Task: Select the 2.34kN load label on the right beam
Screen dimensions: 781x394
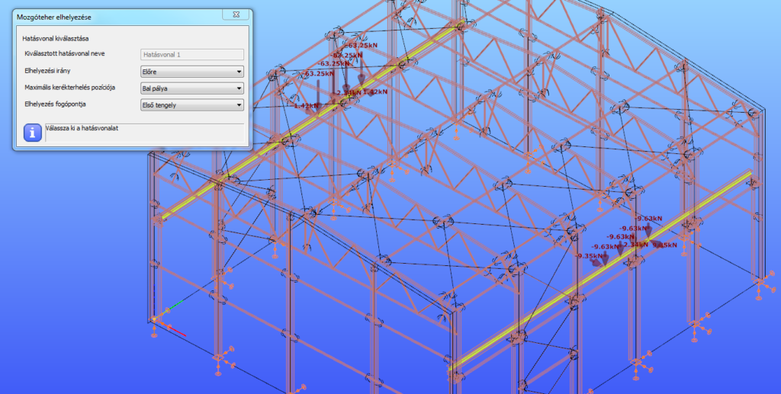Action: [x=636, y=245]
